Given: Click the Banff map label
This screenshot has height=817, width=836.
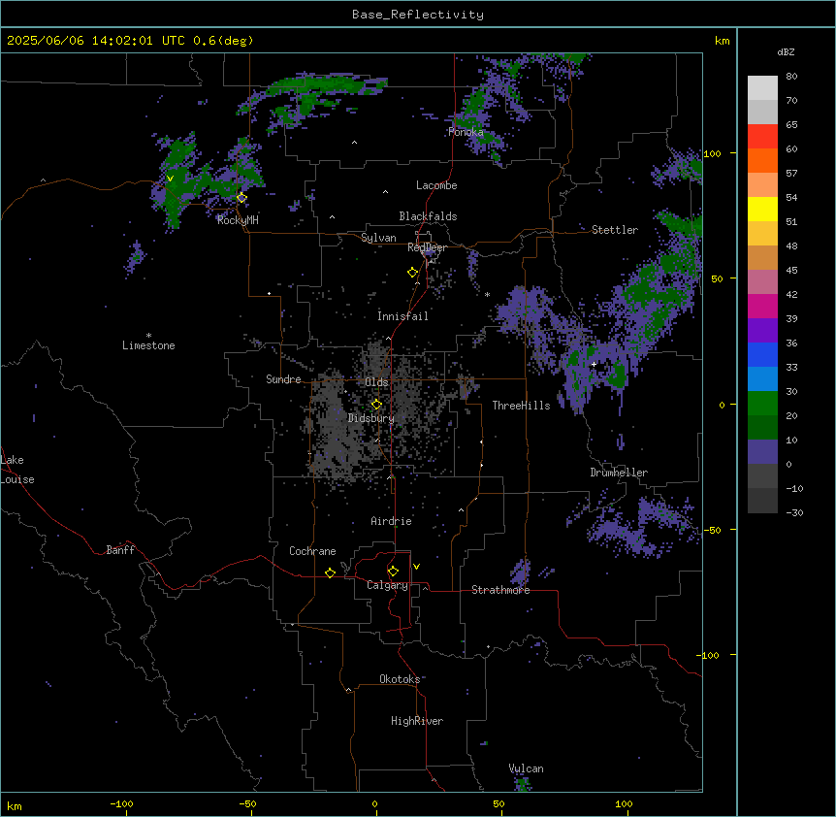Looking at the screenshot, I should click(x=120, y=550).
